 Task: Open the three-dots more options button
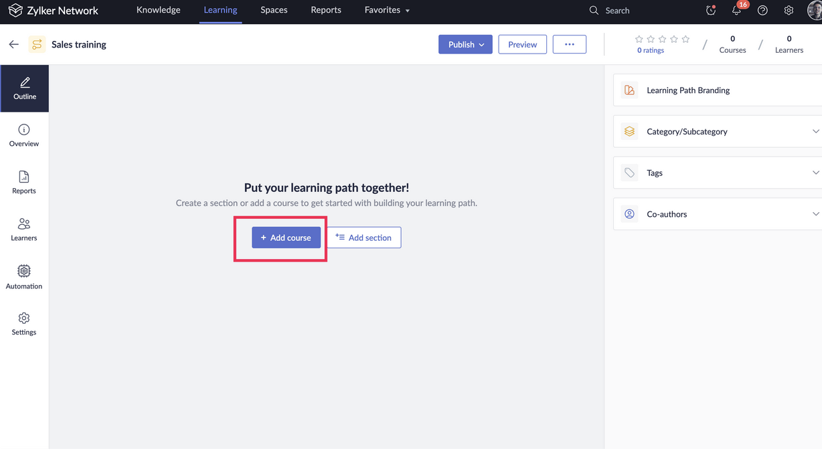click(x=570, y=44)
